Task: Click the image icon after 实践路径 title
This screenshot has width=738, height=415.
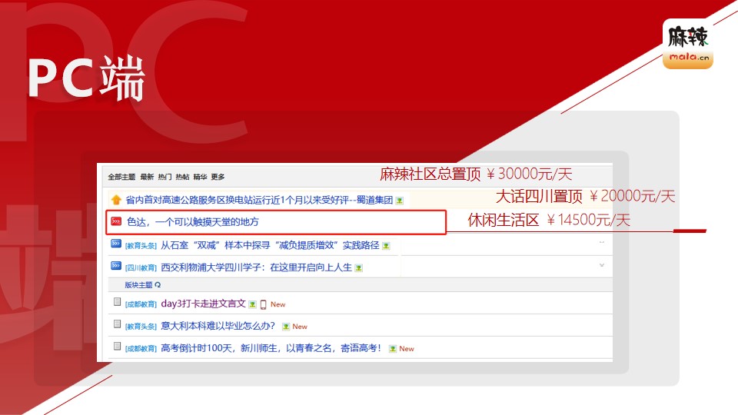Action: [387, 246]
